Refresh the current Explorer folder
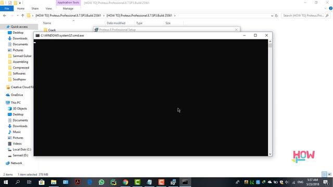Screen dimensions: 333x187 (276, 16)
